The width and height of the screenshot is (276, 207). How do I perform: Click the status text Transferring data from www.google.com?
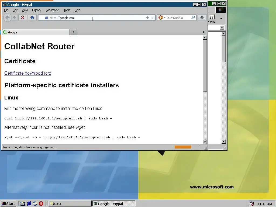[x=30, y=147]
